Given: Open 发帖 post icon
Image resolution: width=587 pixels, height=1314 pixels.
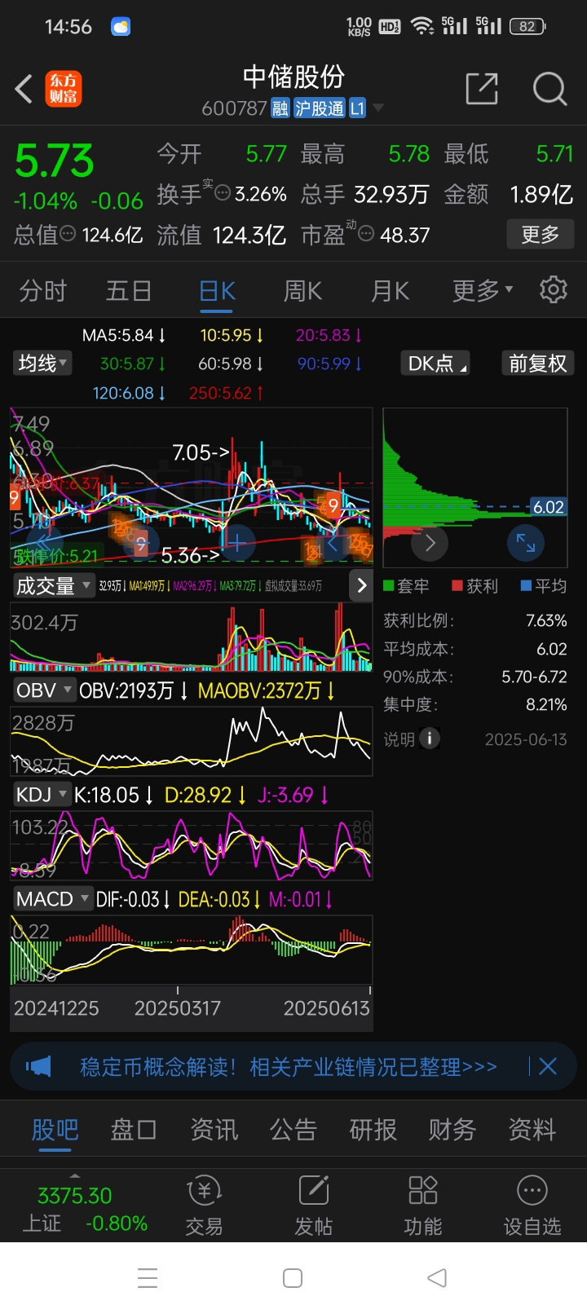Looking at the screenshot, I should point(313,1206).
